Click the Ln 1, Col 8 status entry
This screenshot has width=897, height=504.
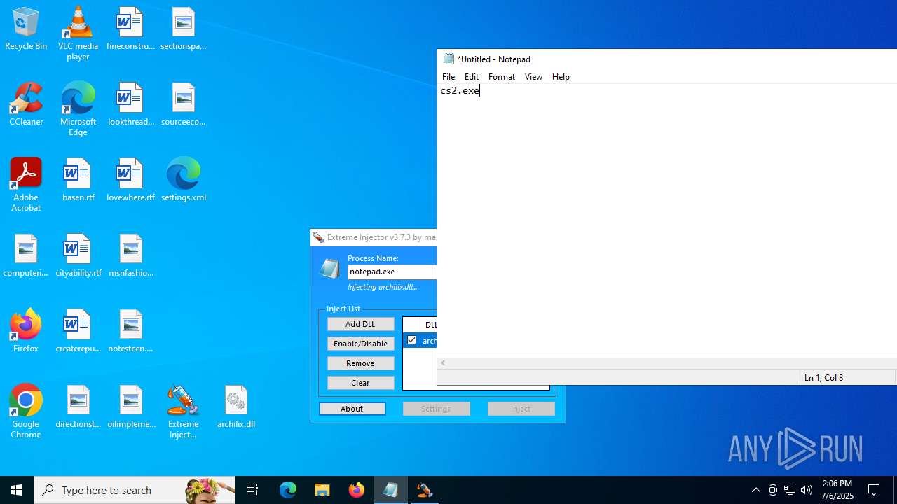(823, 378)
